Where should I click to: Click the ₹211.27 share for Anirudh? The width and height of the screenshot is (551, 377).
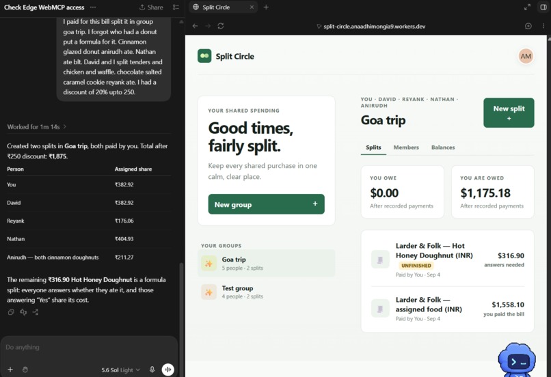click(124, 257)
